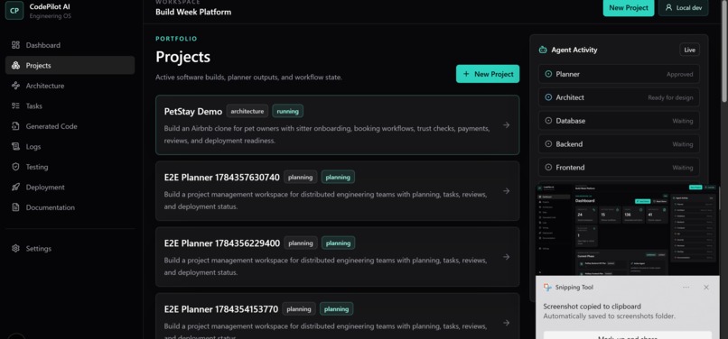Click the plus icon on New Project
The height and width of the screenshot is (339, 728).
pos(466,74)
